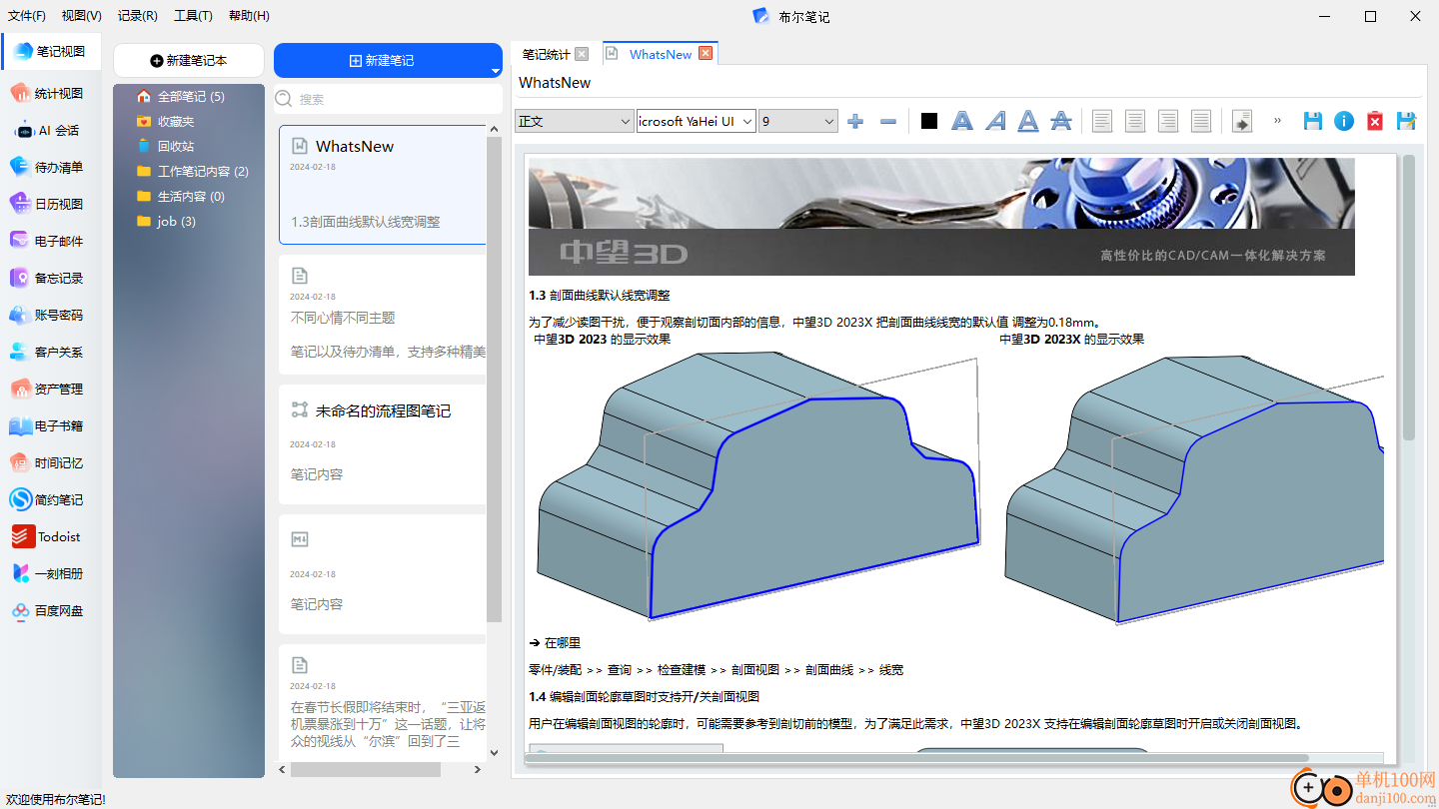Increase font size with plus icon

tap(855, 121)
